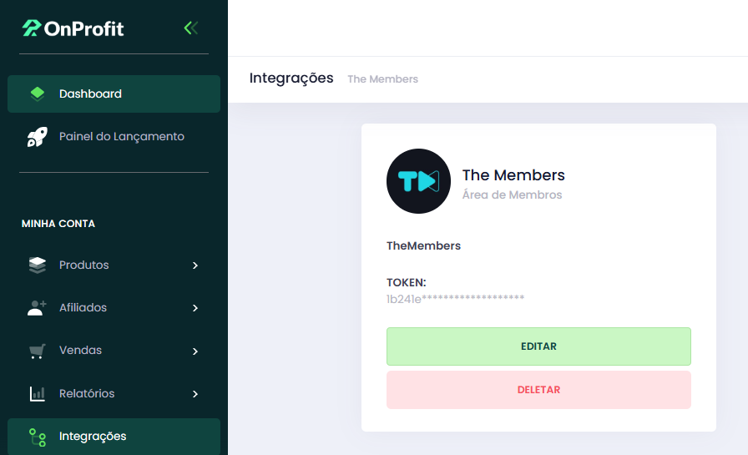Select Integrações in the sidebar
The height and width of the screenshot is (455, 748).
pos(114,437)
